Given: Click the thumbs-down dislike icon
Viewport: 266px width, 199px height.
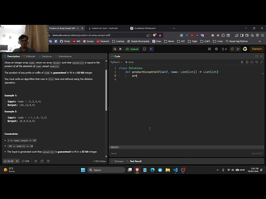Looking at the screenshot, I should [17, 161].
